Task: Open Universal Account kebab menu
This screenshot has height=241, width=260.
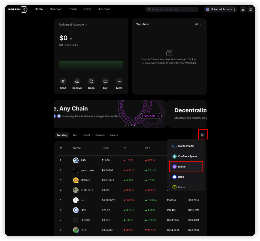Action: pyautogui.click(x=235, y=9)
